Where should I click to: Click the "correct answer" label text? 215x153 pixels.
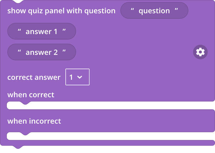[34, 77]
